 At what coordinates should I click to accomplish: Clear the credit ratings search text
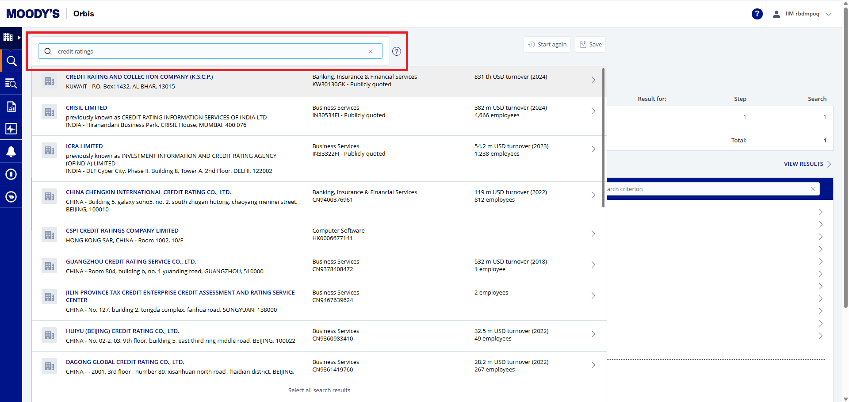(371, 51)
